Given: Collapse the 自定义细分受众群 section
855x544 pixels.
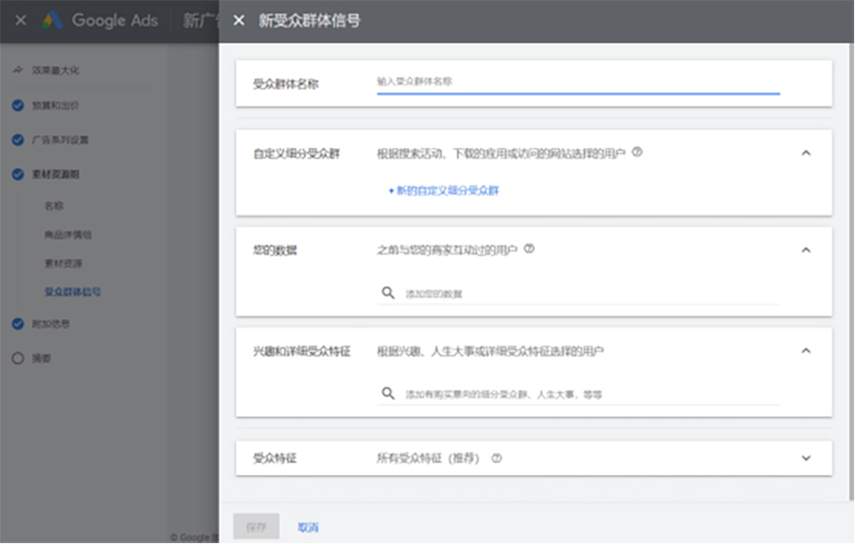Looking at the screenshot, I should click(x=805, y=153).
